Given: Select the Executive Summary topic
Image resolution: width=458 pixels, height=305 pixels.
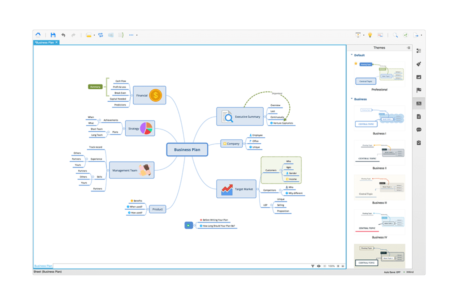Looking at the screenshot, I should 240,116.
